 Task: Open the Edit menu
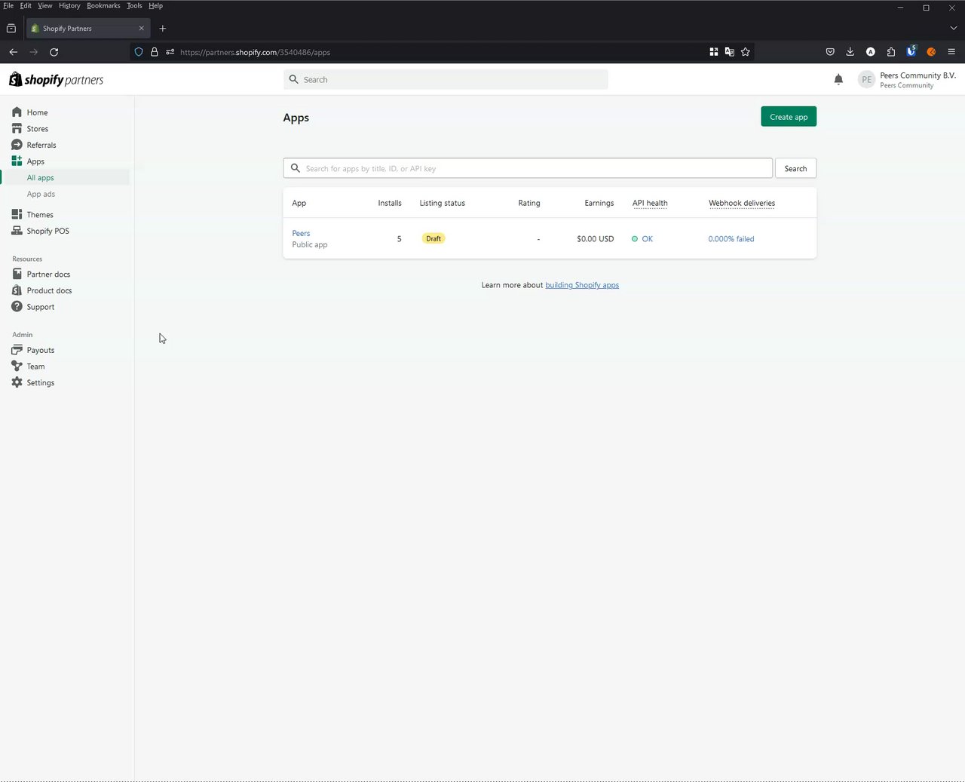pos(26,5)
